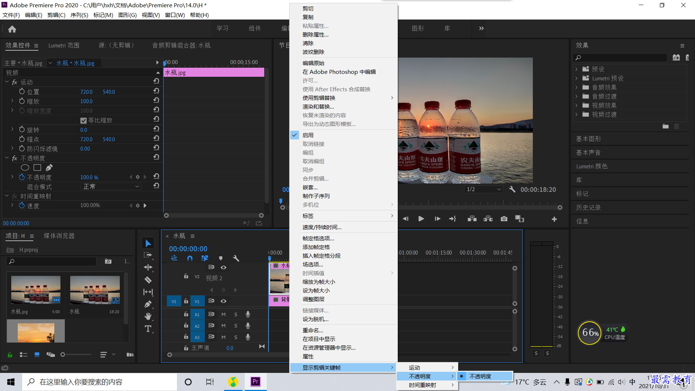Switch to Lumetri 范围 tab
Screen dimensions: 695x391
[x=64, y=45]
